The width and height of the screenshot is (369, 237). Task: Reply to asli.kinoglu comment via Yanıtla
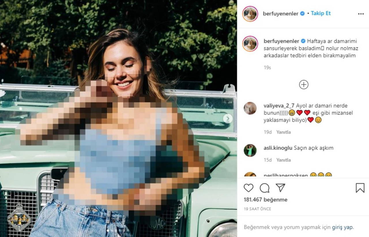(x=283, y=160)
